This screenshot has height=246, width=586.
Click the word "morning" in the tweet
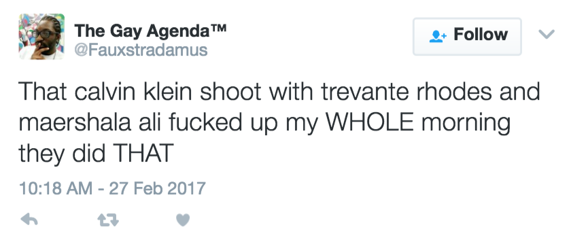pyautogui.click(x=466, y=124)
